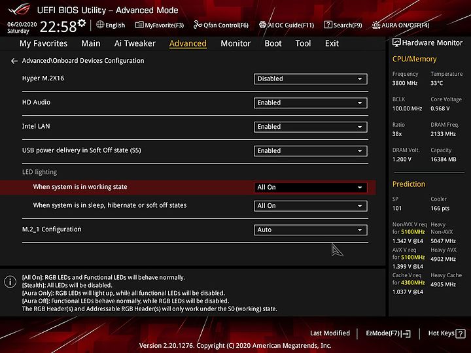This screenshot has height=353, width=471.
Task: Select M.2_1 Configuration label
Action: tap(52, 229)
